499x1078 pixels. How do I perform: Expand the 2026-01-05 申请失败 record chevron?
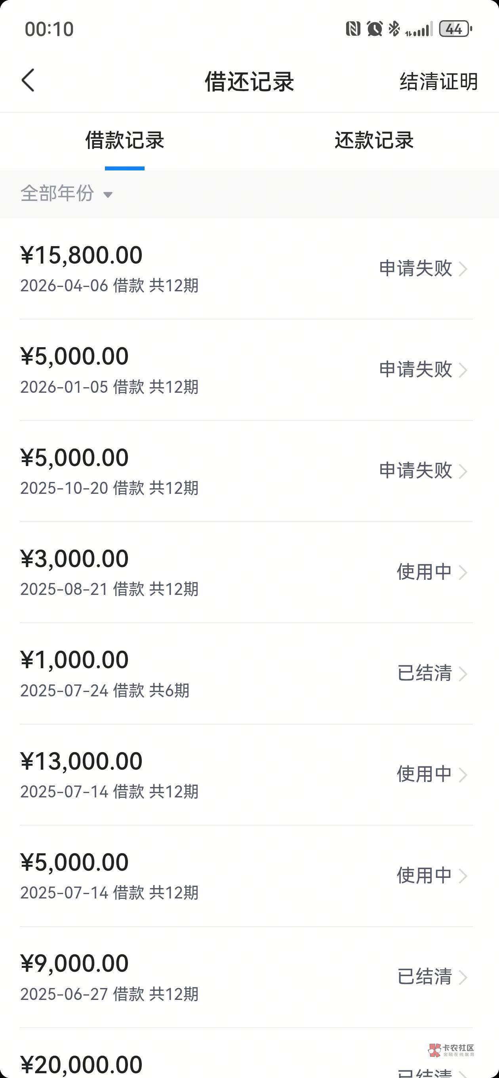pos(463,370)
